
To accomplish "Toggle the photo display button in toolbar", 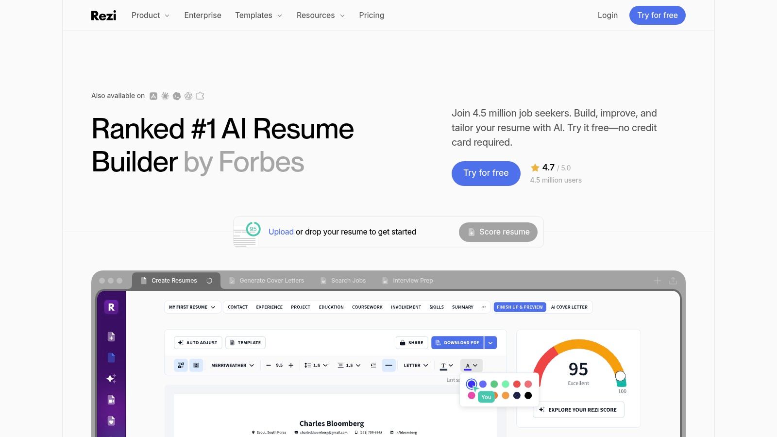I will point(196,365).
